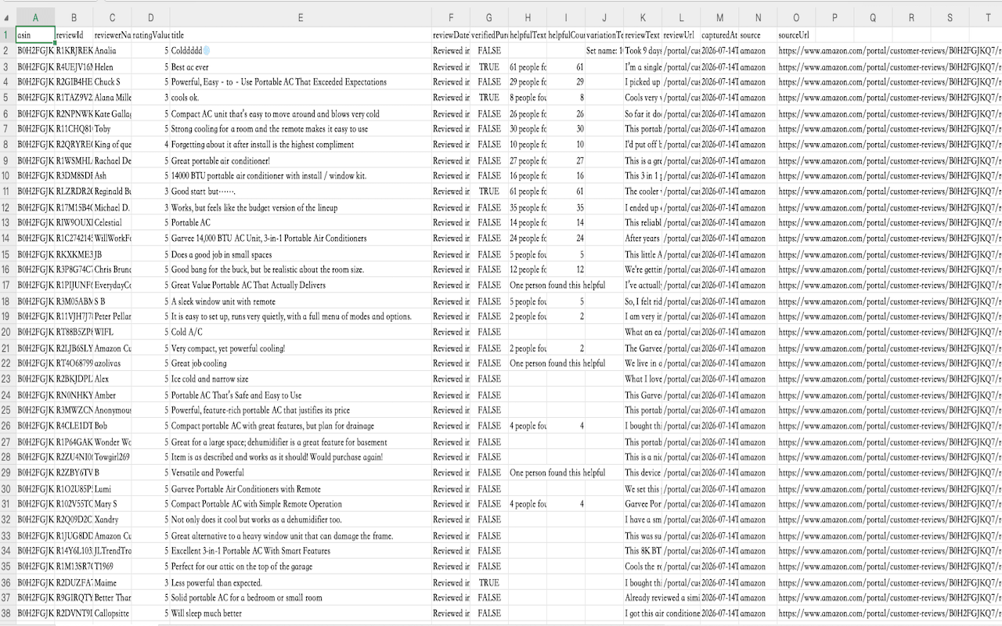The height and width of the screenshot is (626, 1002).
Task: Click the TRUE verified cell for Helen
Action: pos(488,67)
